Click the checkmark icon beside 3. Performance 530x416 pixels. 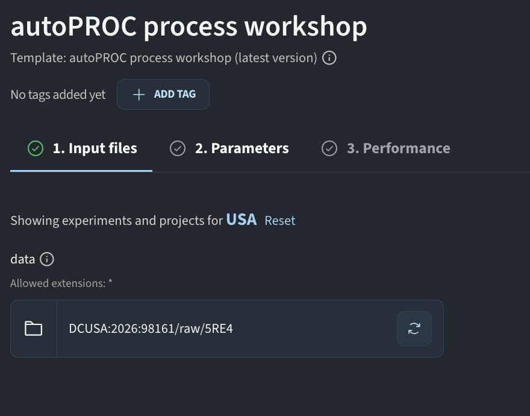point(329,148)
